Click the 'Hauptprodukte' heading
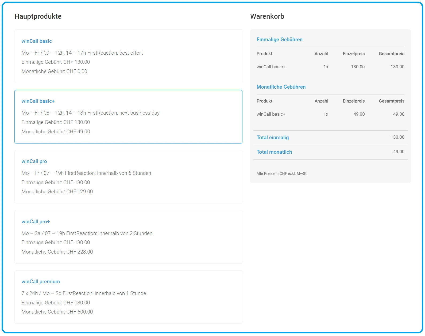The image size is (425, 336). point(38,16)
